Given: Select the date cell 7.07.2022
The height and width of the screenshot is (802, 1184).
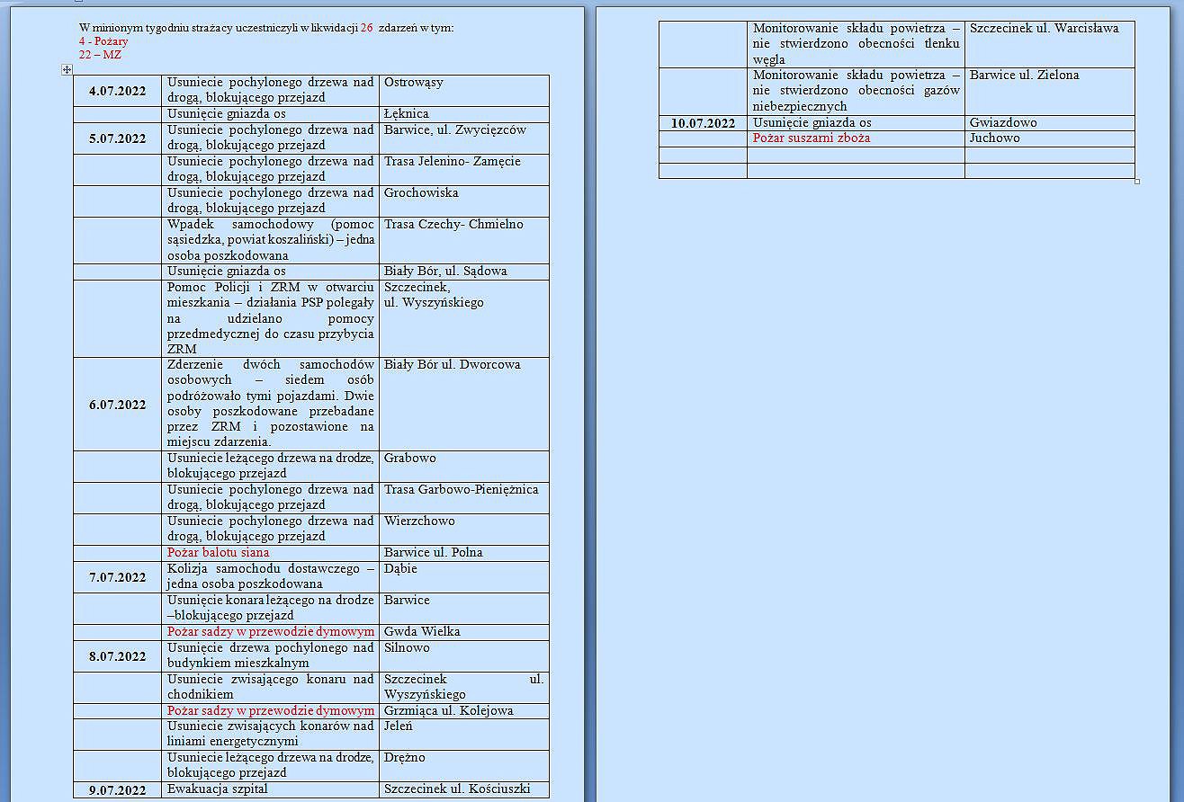Looking at the screenshot, I should 118,577.
